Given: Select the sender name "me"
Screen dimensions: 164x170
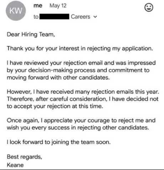Looking at the screenshot, I should click(38, 6).
